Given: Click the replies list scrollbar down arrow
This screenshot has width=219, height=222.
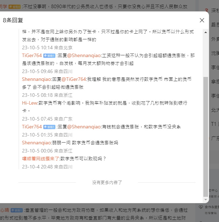Looking at the screenshot, I should tap(206, 200).
